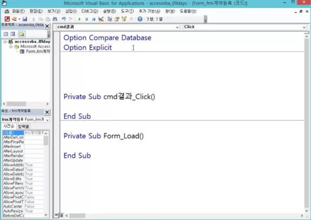311x220 pixels.
Task: Click on the Option Explicit line
Action: [87, 48]
